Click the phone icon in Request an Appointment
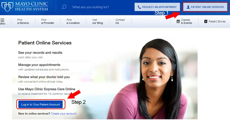 (139, 7)
